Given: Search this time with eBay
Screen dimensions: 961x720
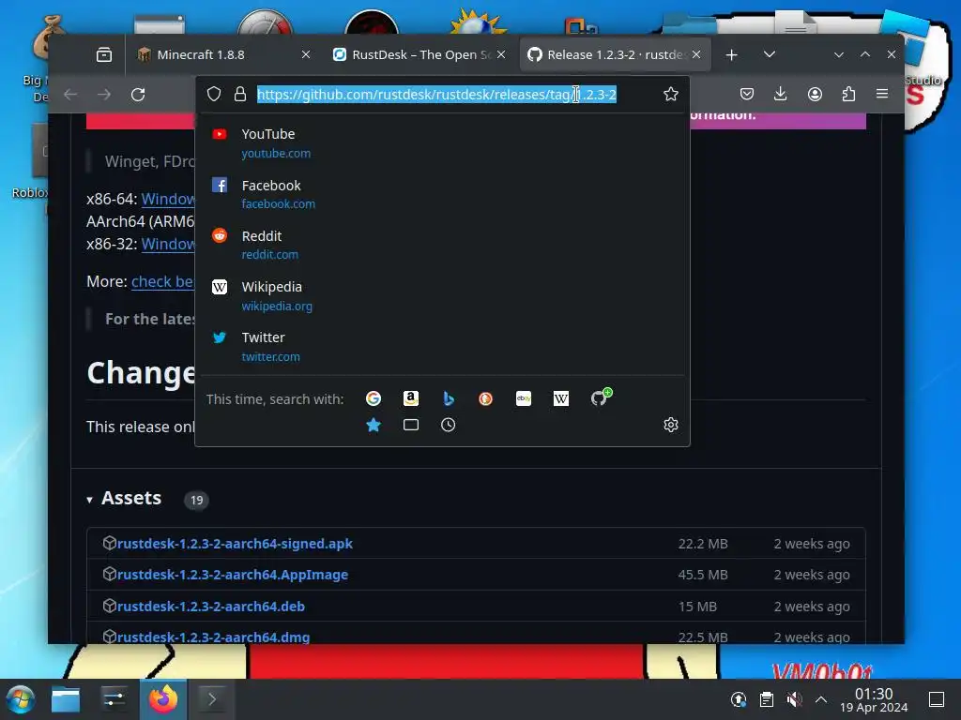Looking at the screenshot, I should pyautogui.click(x=524, y=398).
